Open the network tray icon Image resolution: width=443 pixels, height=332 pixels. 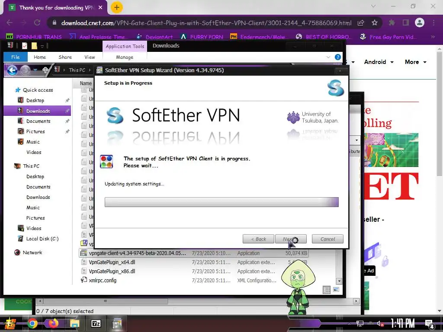pyautogui.click(x=360, y=323)
